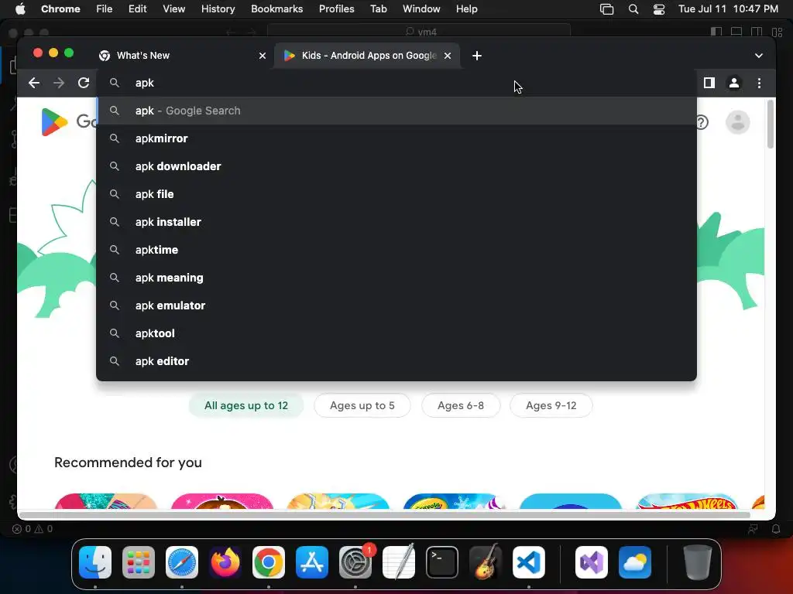Open App Store from the dock
Image resolution: width=793 pixels, height=594 pixels.
pyautogui.click(x=312, y=562)
